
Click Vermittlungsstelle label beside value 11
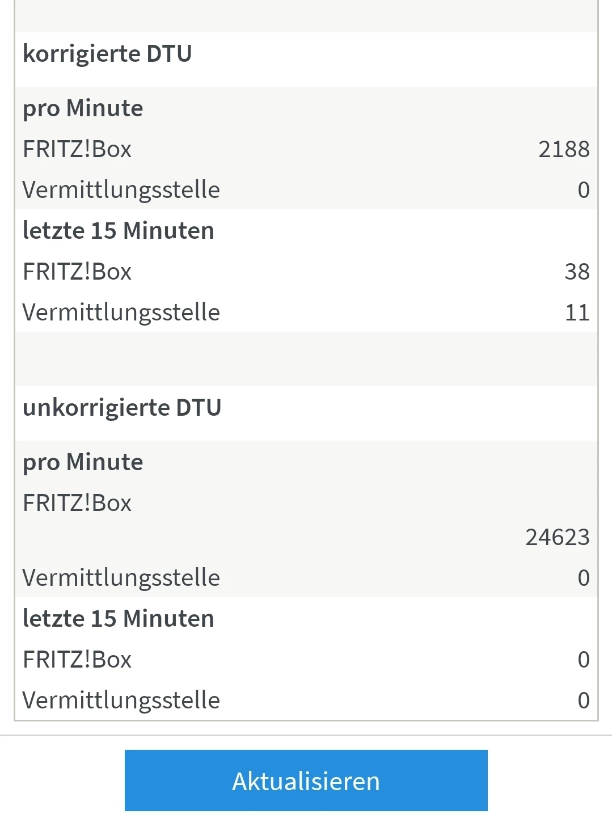(121, 313)
